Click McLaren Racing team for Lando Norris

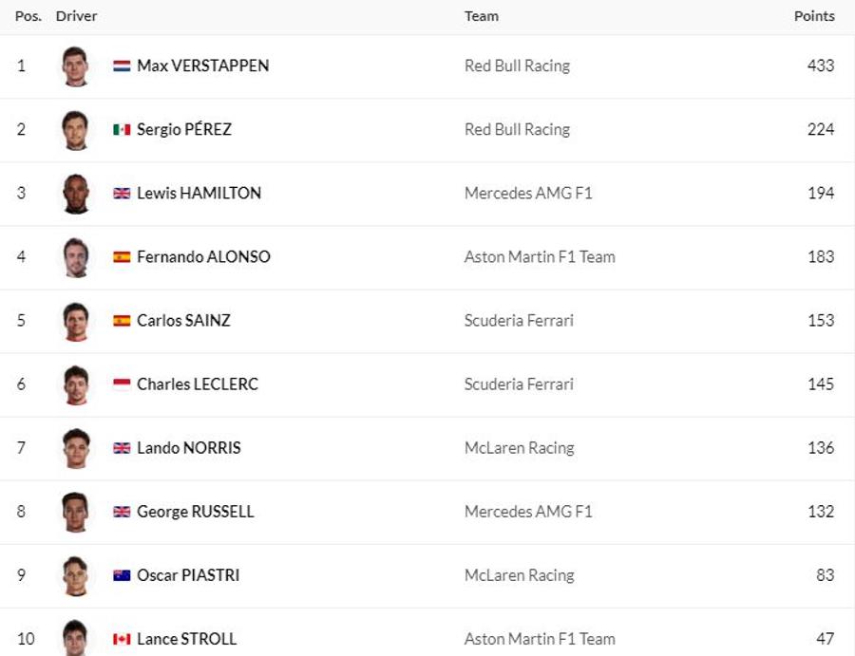tap(520, 448)
